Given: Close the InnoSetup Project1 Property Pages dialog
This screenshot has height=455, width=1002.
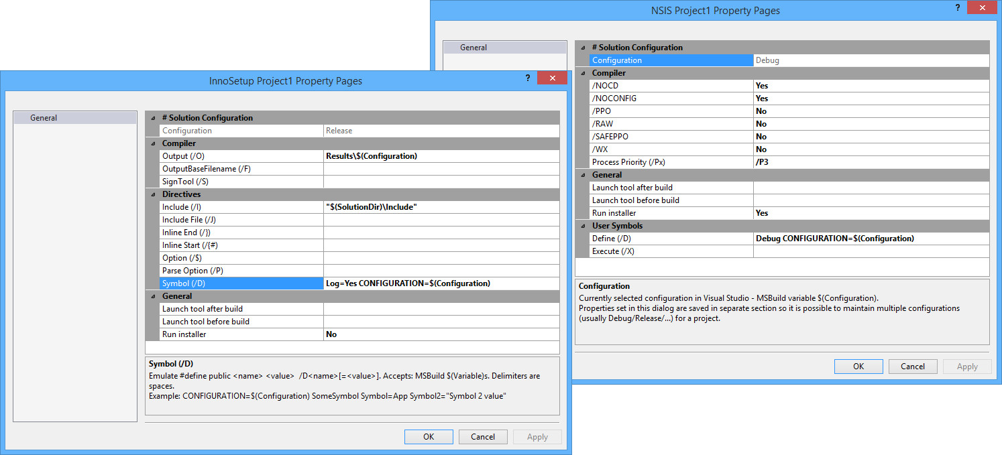Looking at the screenshot, I should click(x=553, y=78).
